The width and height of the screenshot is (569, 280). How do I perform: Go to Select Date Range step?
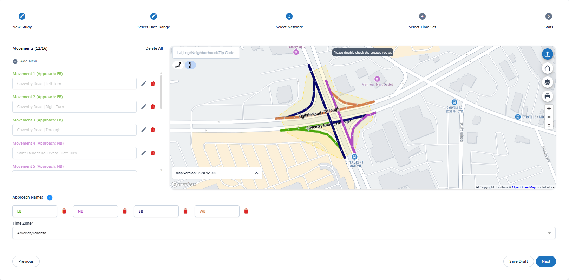pyautogui.click(x=153, y=16)
